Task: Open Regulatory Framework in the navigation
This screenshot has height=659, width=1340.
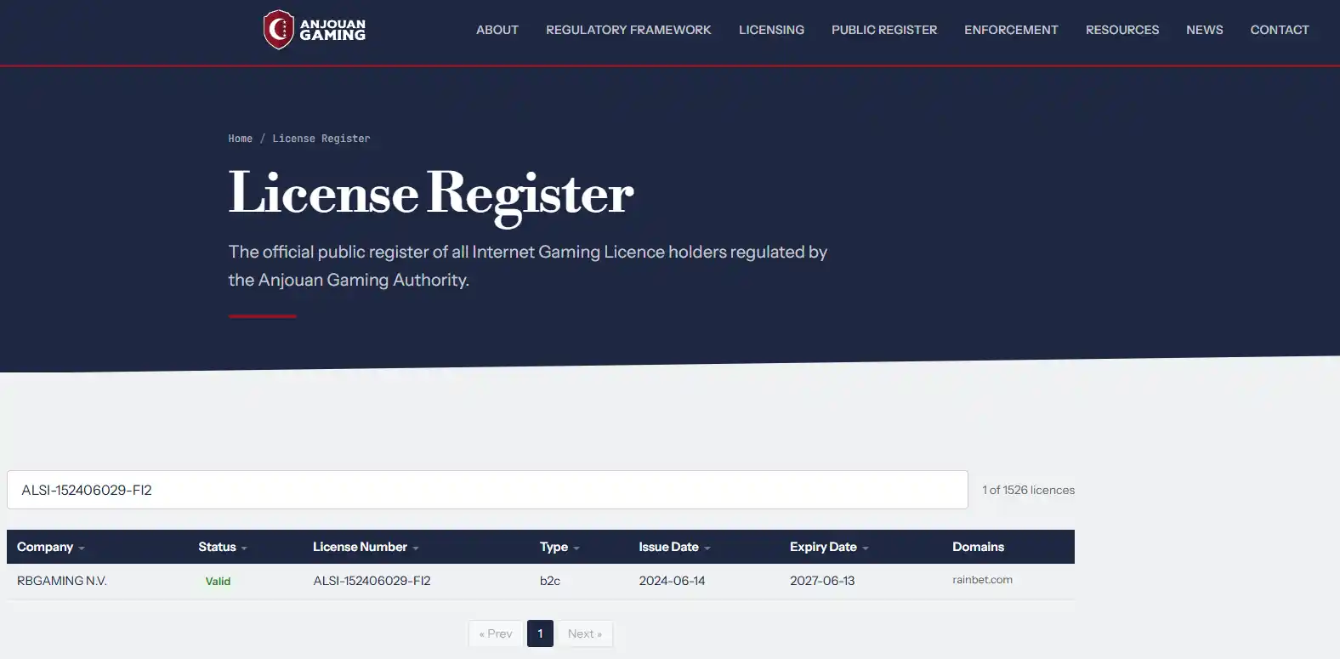Action: [x=628, y=30]
